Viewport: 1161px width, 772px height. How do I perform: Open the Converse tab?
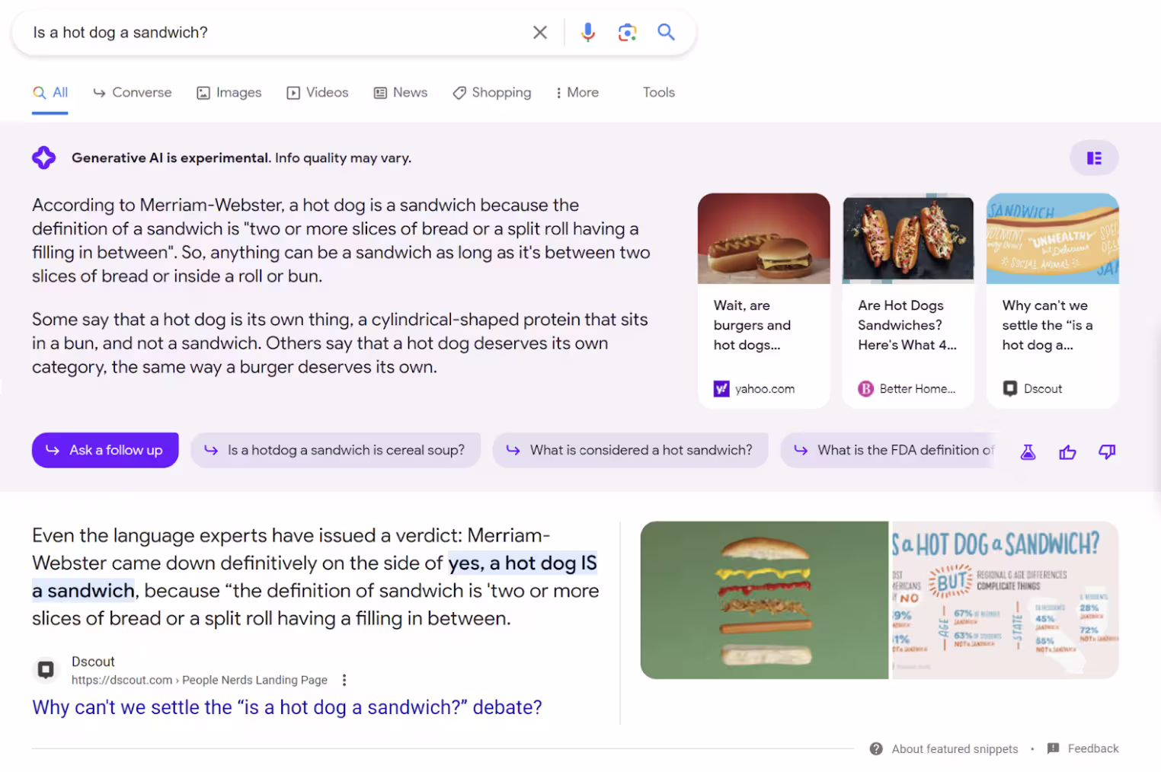click(x=133, y=93)
